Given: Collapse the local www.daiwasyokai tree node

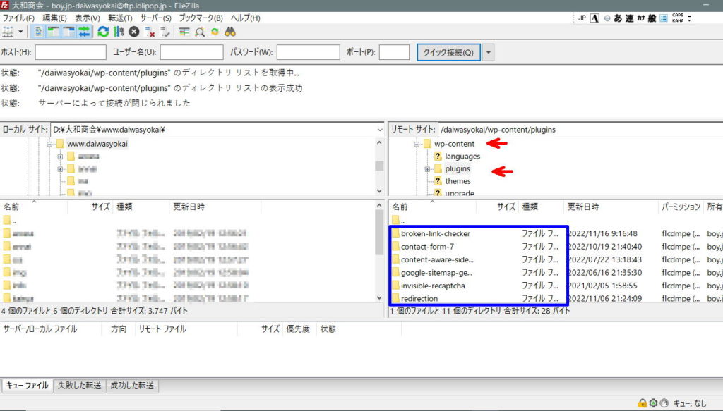Looking at the screenshot, I should click(x=50, y=144).
